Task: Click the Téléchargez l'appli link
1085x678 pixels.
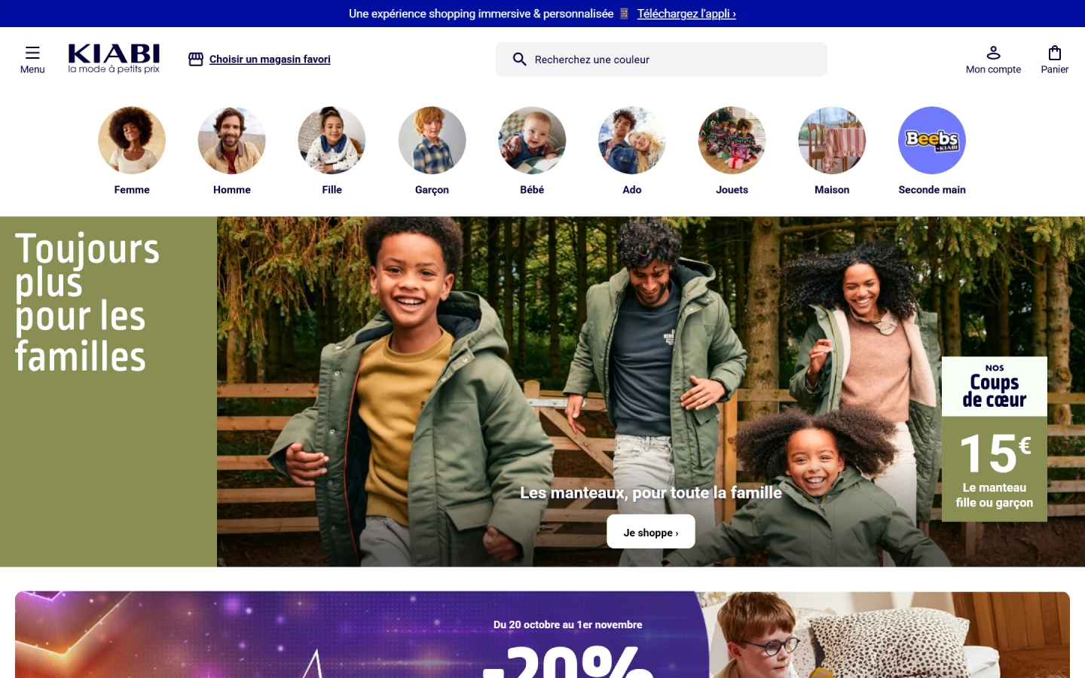Action: point(686,14)
